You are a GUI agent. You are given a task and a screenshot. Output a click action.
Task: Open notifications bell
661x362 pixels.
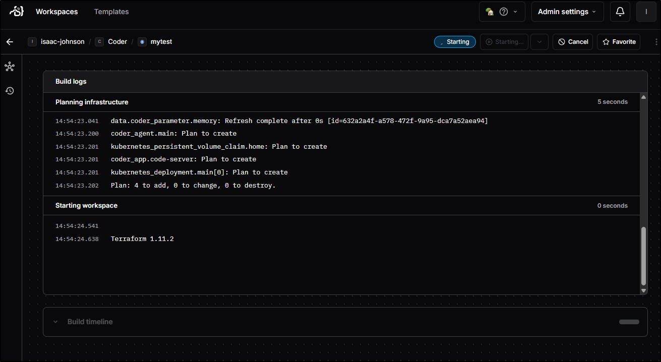(x=620, y=12)
